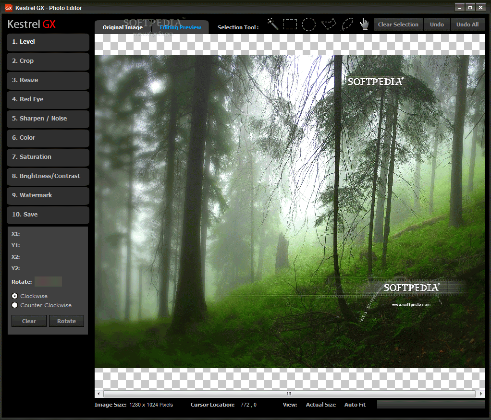Click the horizontal scrollbar thumb
The image size is (491, 420).
point(289,394)
